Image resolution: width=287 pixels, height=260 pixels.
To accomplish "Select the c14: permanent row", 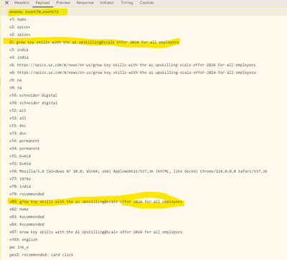I will (x=24, y=141).
